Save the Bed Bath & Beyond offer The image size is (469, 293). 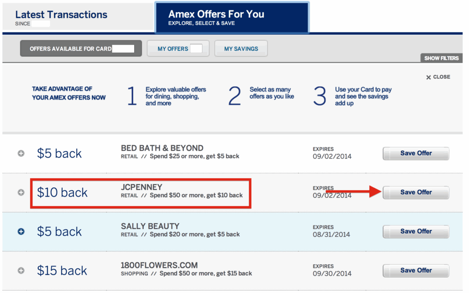[416, 154]
